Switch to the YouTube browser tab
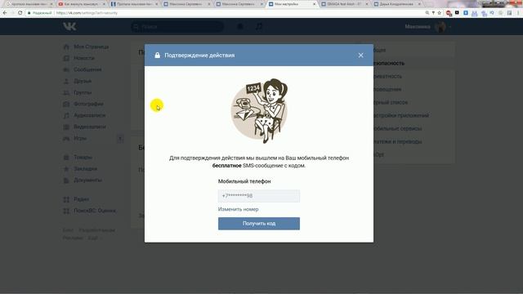 click(80, 4)
